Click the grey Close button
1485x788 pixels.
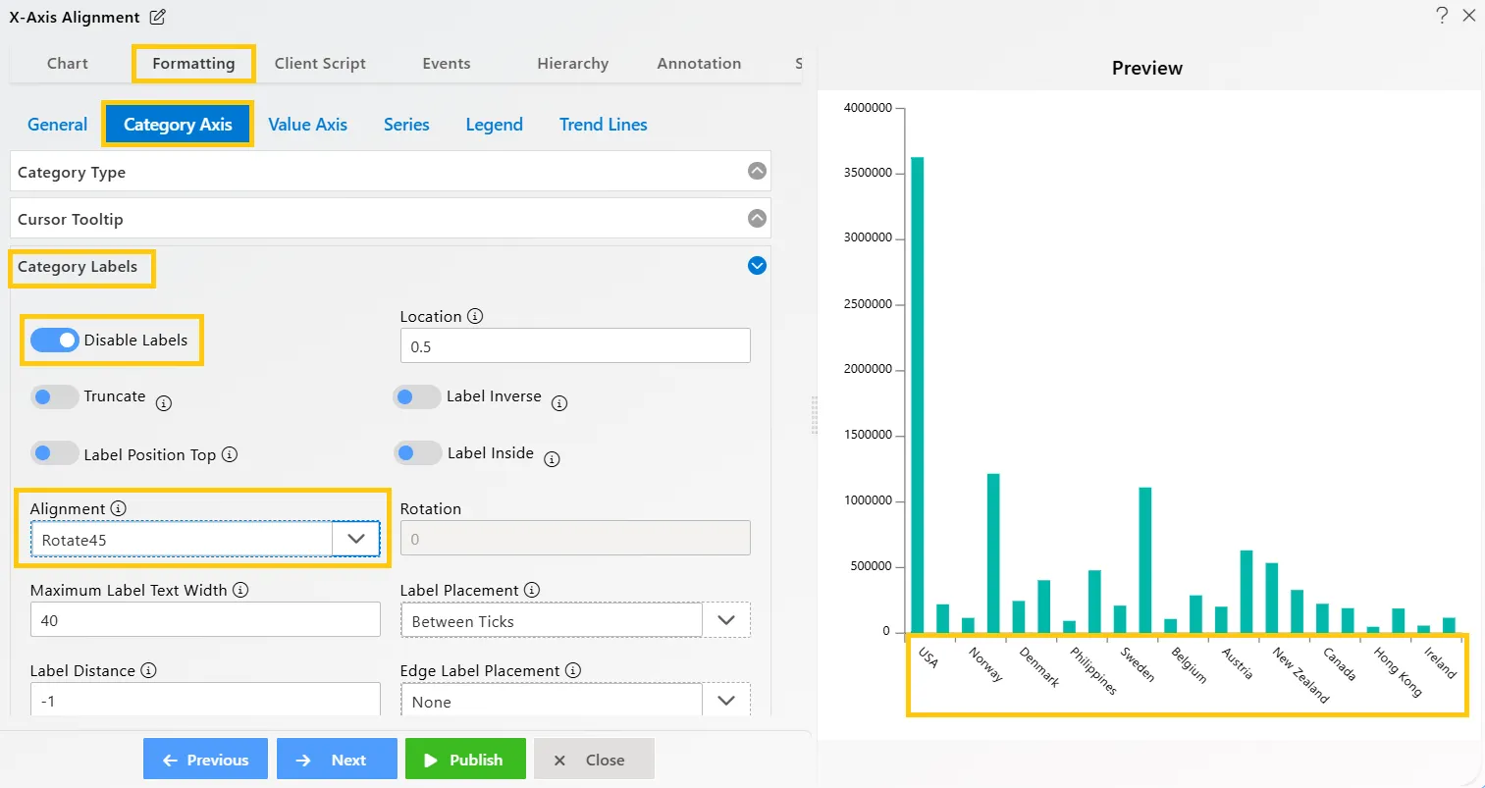pyautogui.click(x=594, y=759)
